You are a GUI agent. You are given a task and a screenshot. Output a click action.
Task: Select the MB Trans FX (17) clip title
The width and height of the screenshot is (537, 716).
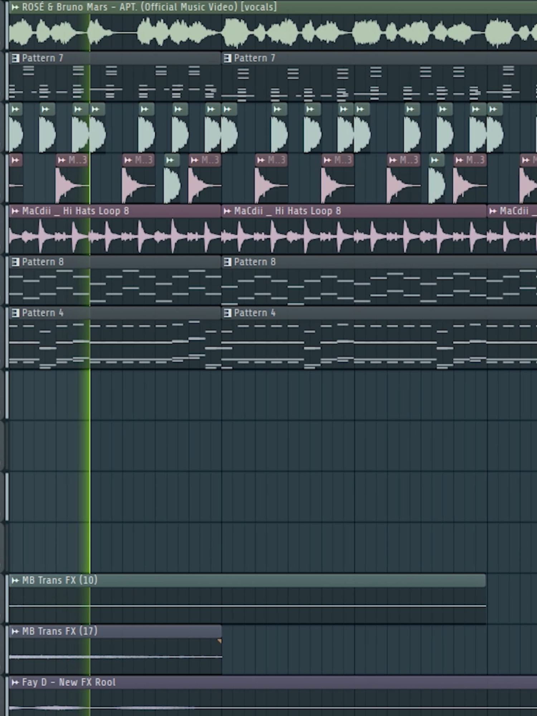click(59, 631)
